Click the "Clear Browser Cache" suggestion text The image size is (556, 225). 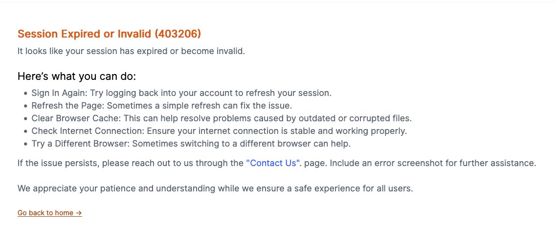point(75,118)
